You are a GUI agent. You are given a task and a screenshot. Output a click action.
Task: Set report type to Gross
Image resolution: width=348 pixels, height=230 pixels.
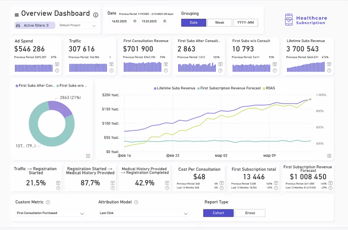click(x=250, y=213)
